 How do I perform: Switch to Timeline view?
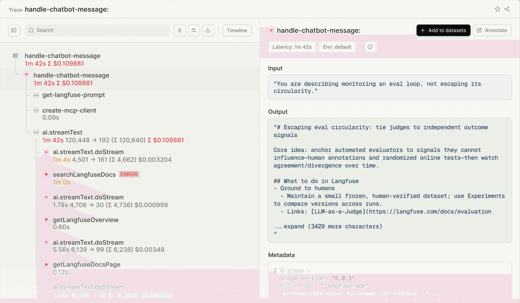[237, 30]
